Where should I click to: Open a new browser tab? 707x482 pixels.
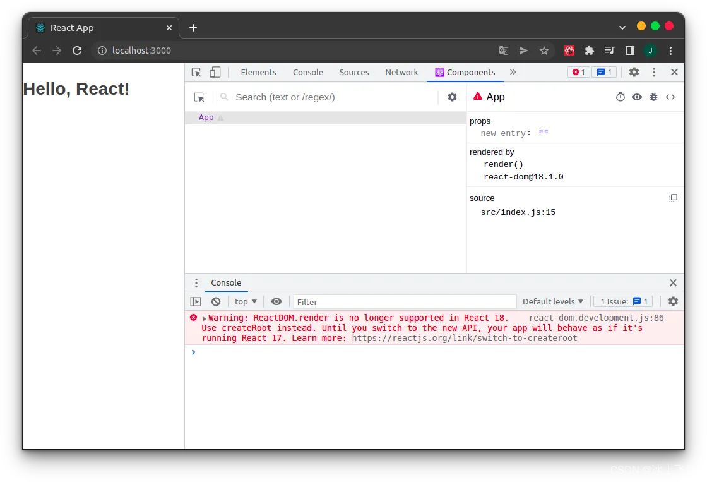193,28
